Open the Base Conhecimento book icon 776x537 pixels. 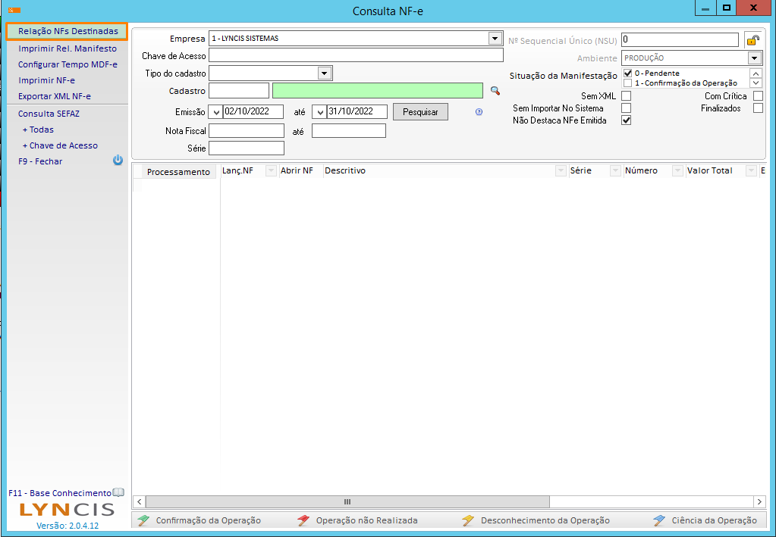(118, 492)
